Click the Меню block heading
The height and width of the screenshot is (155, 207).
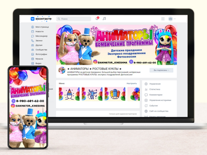[62, 83]
